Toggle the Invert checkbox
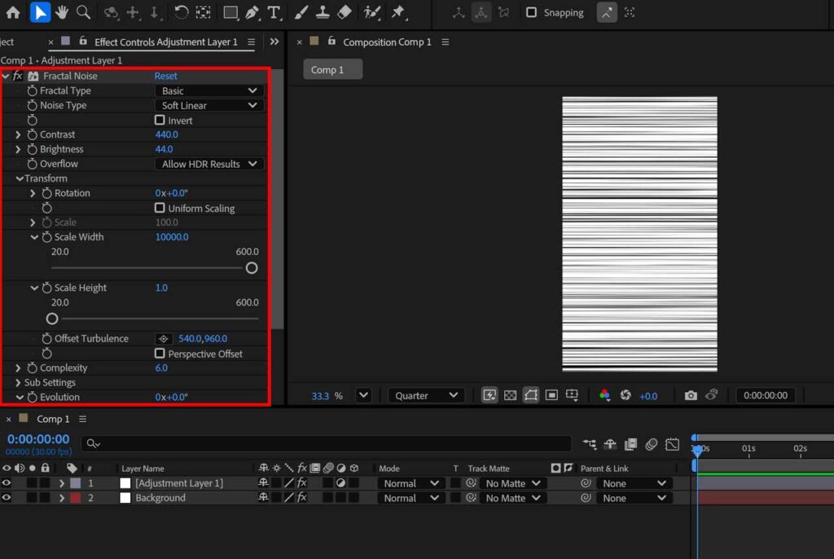 [x=160, y=120]
